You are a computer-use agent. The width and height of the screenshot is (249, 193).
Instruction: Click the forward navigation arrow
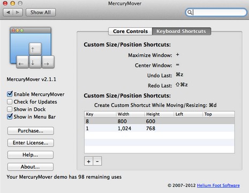pos(18,12)
